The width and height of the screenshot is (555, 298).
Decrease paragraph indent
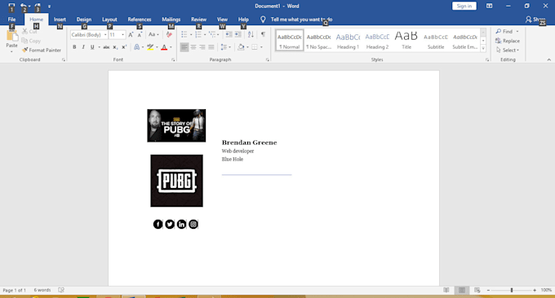229,34
